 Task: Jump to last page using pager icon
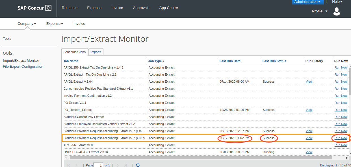point(126,165)
